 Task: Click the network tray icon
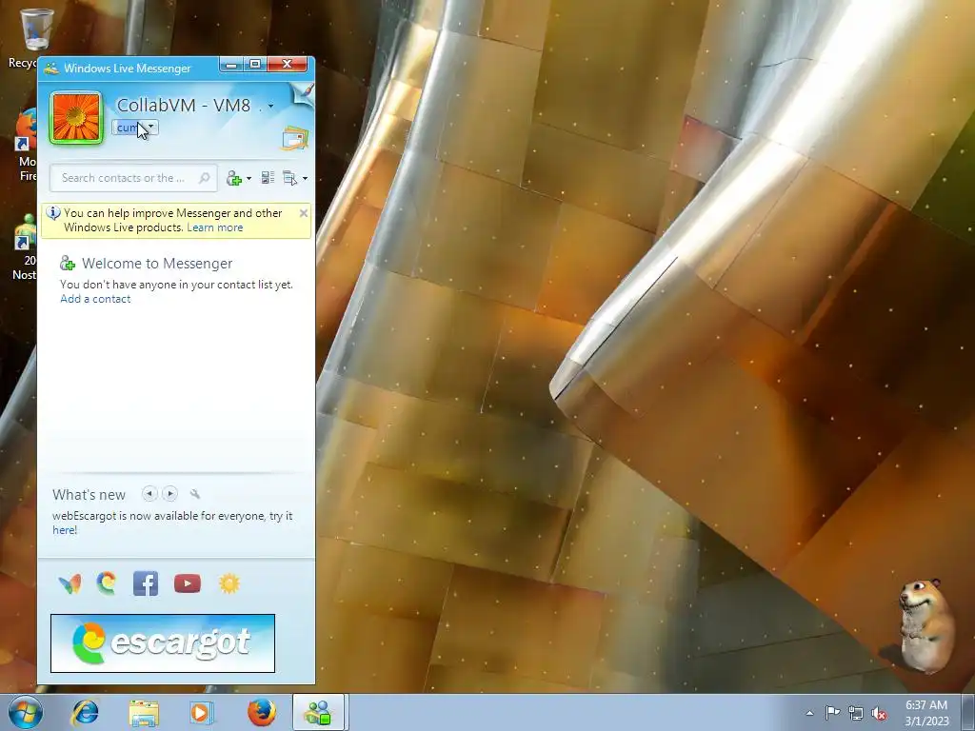(856, 713)
